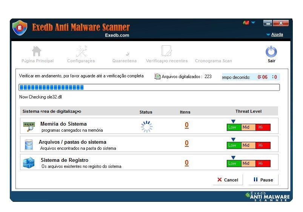Image resolution: width=303 pixels, height=212 pixels.
Task: Select the Verificação recentes label
Action: click(167, 61)
